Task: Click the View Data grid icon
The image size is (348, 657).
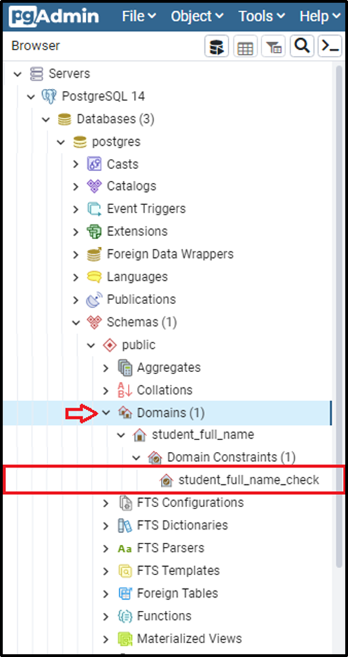Action: [x=245, y=46]
